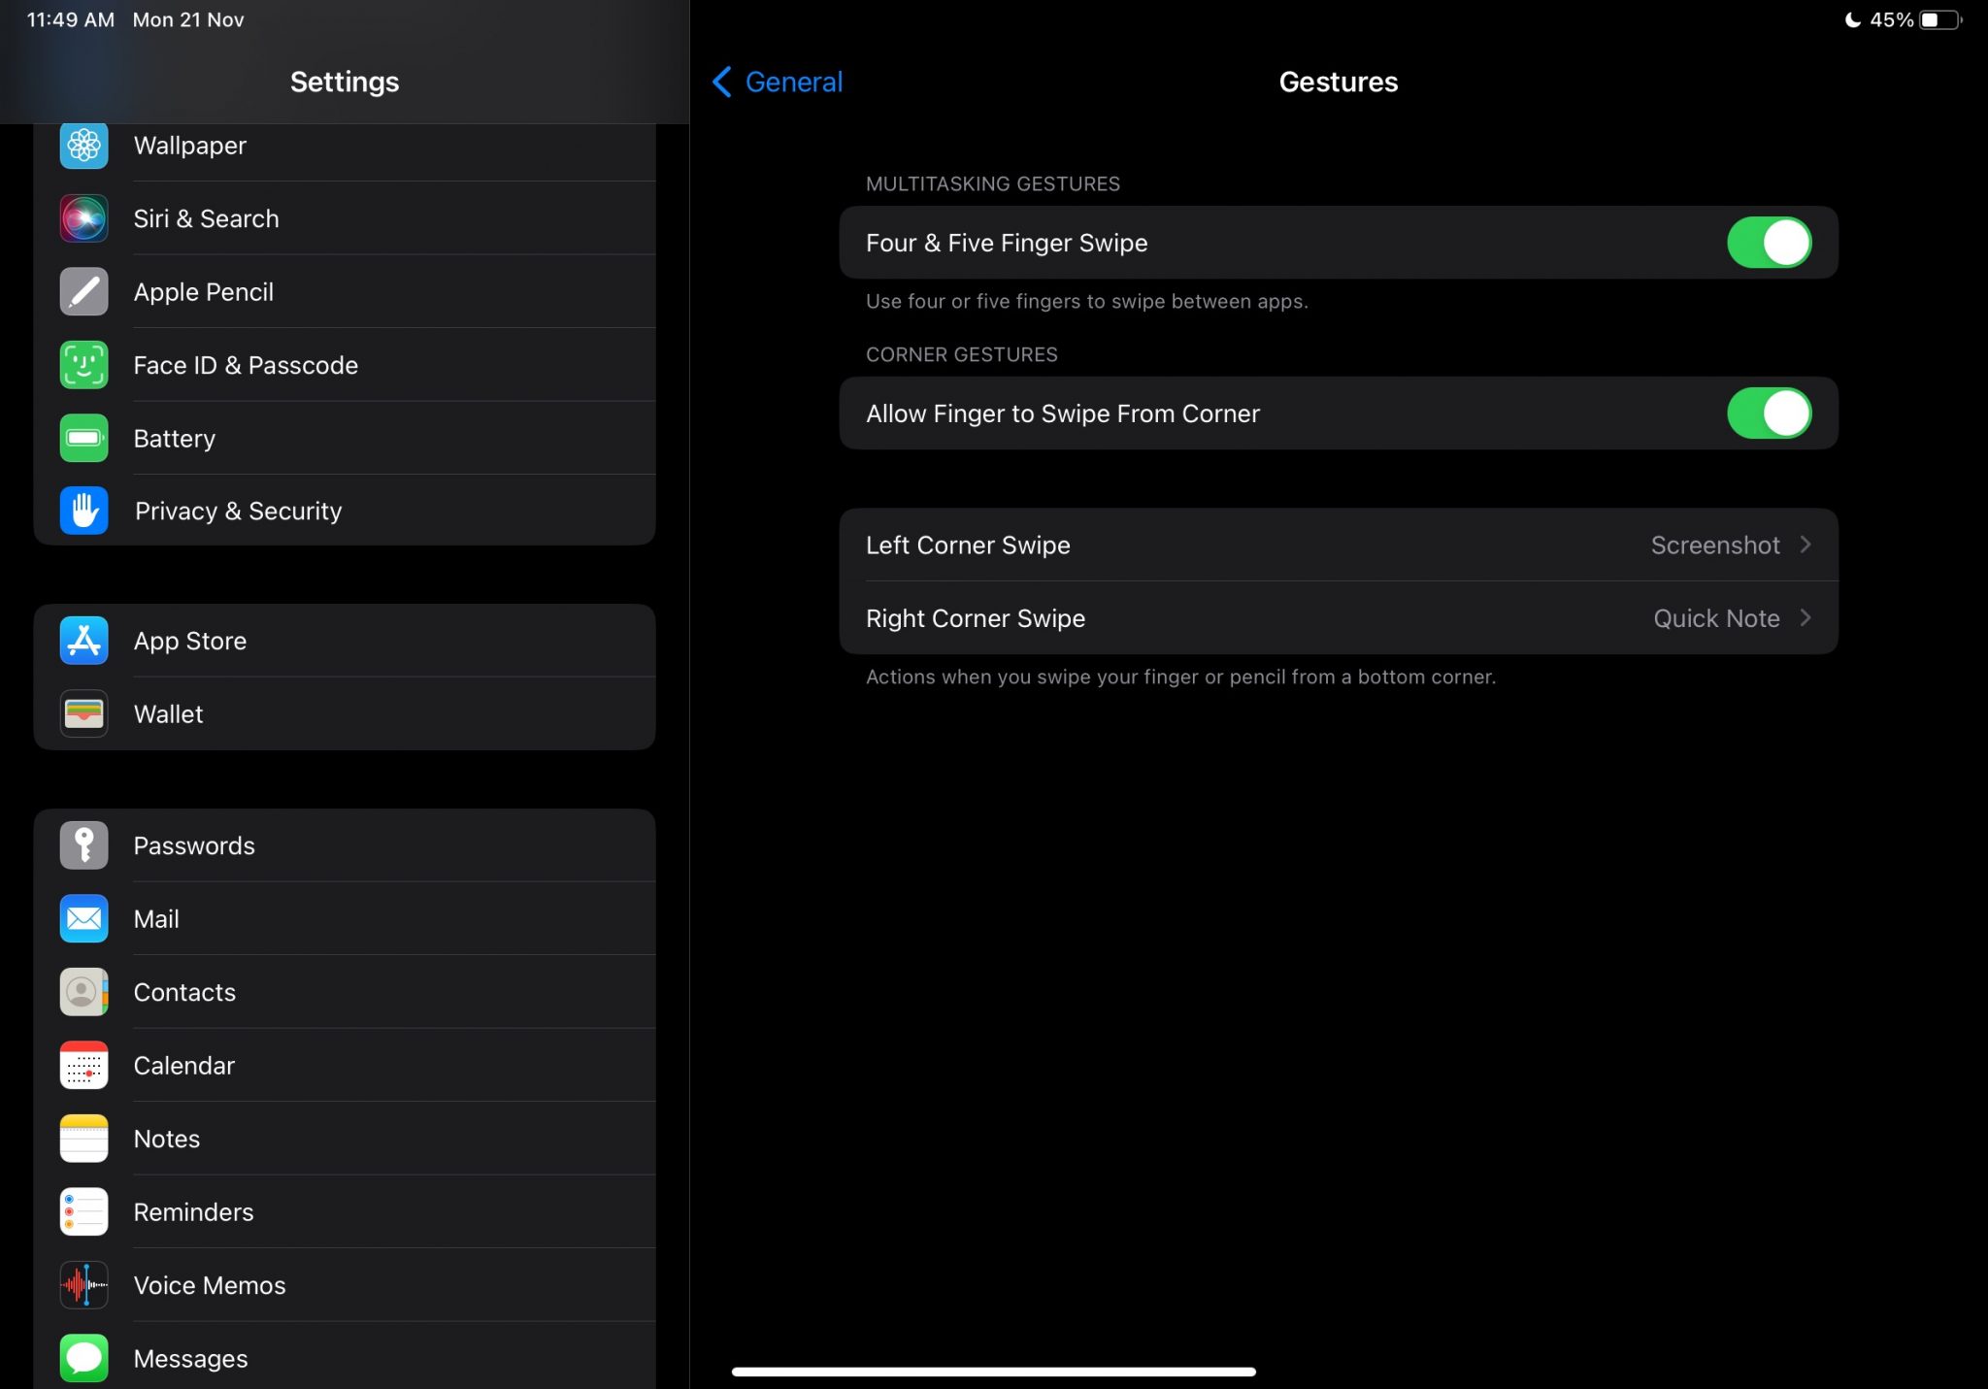Click the Voice Memos waveform icon
This screenshot has width=1988, height=1389.
tap(83, 1284)
